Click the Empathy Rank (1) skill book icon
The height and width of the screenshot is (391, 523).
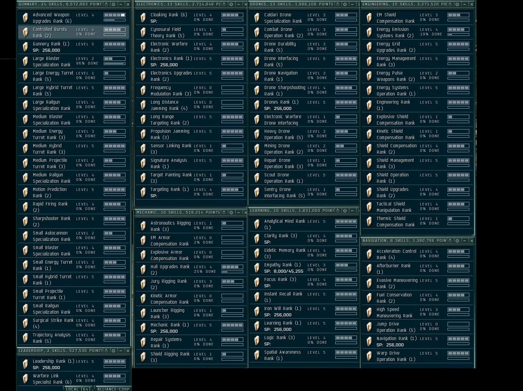tap(257, 268)
